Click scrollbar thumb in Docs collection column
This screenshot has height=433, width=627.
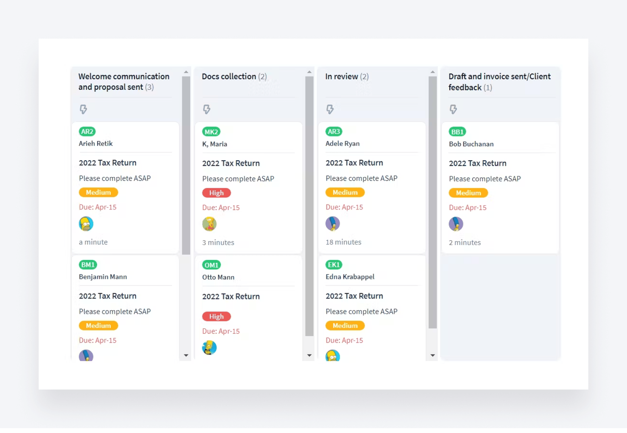tap(309, 206)
